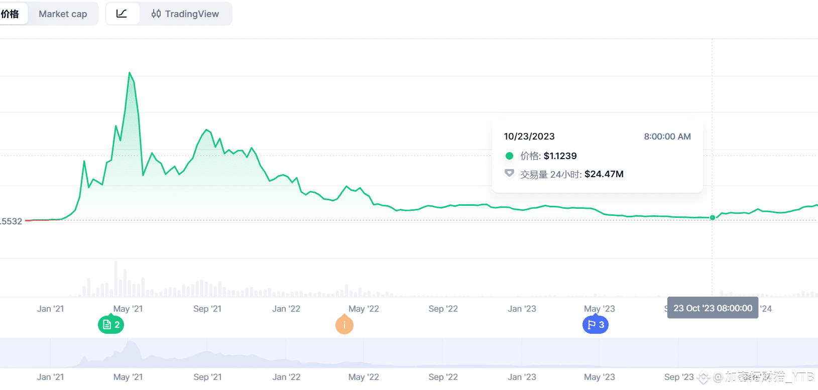Click range navigator at May '21 peak
The image size is (818, 390).
click(132, 346)
